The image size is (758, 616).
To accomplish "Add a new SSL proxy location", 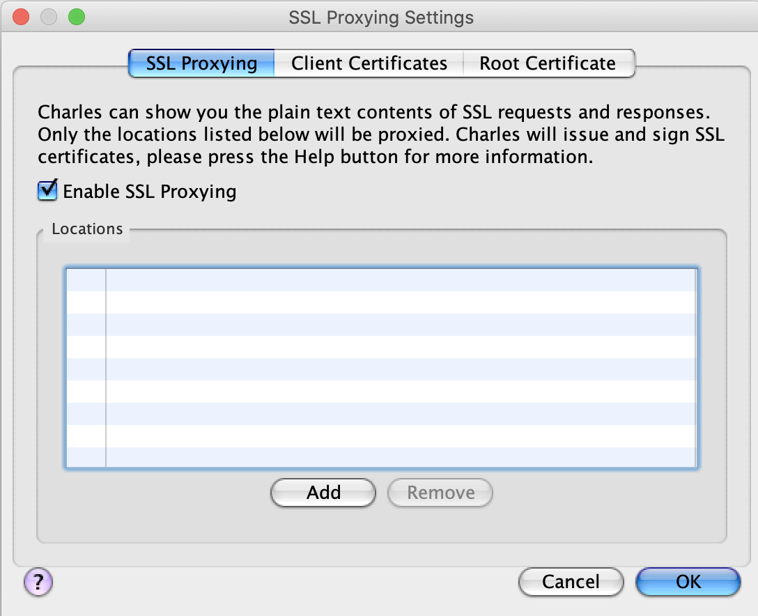I will tap(323, 493).
